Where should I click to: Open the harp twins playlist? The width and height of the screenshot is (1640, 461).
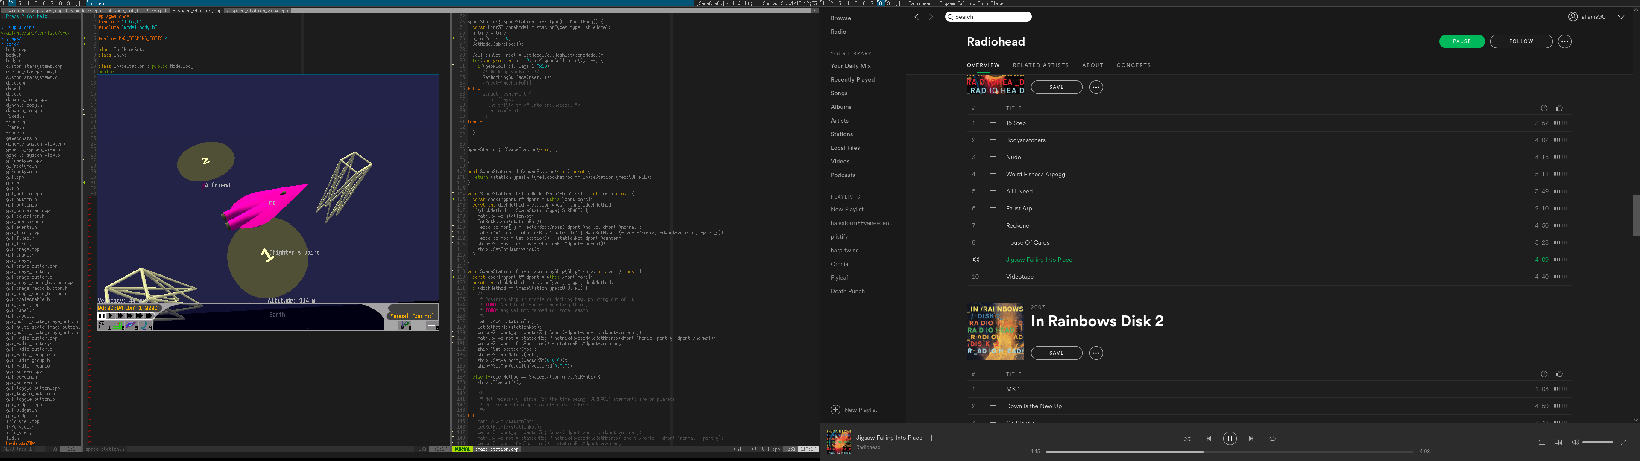tap(844, 250)
